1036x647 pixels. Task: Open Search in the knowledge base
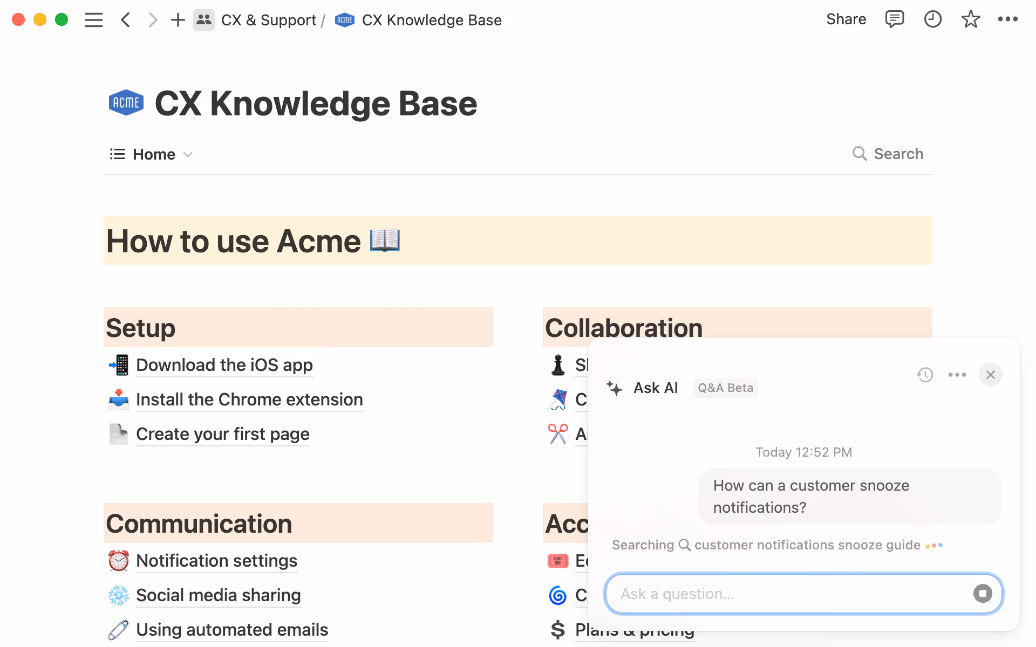[x=888, y=154]
